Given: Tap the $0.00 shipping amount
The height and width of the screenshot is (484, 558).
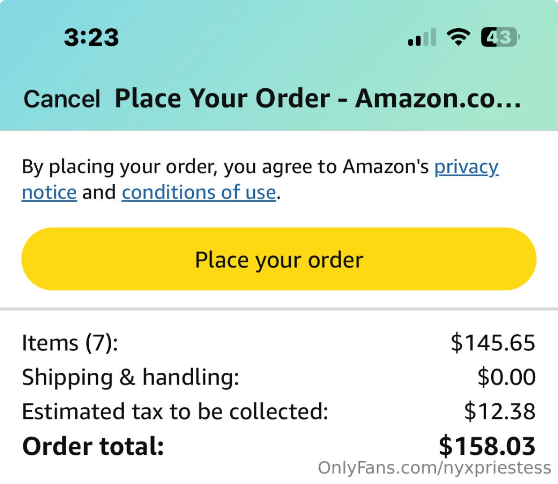Looking at the screenshot, I should point(506,377).
